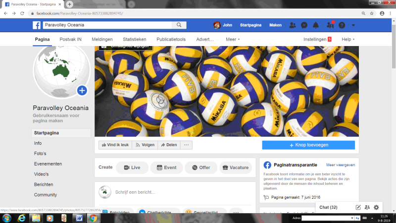This screenshot has height=223, width=396.
Task: Open friend requests icon
Action: (x=293, y=25)
